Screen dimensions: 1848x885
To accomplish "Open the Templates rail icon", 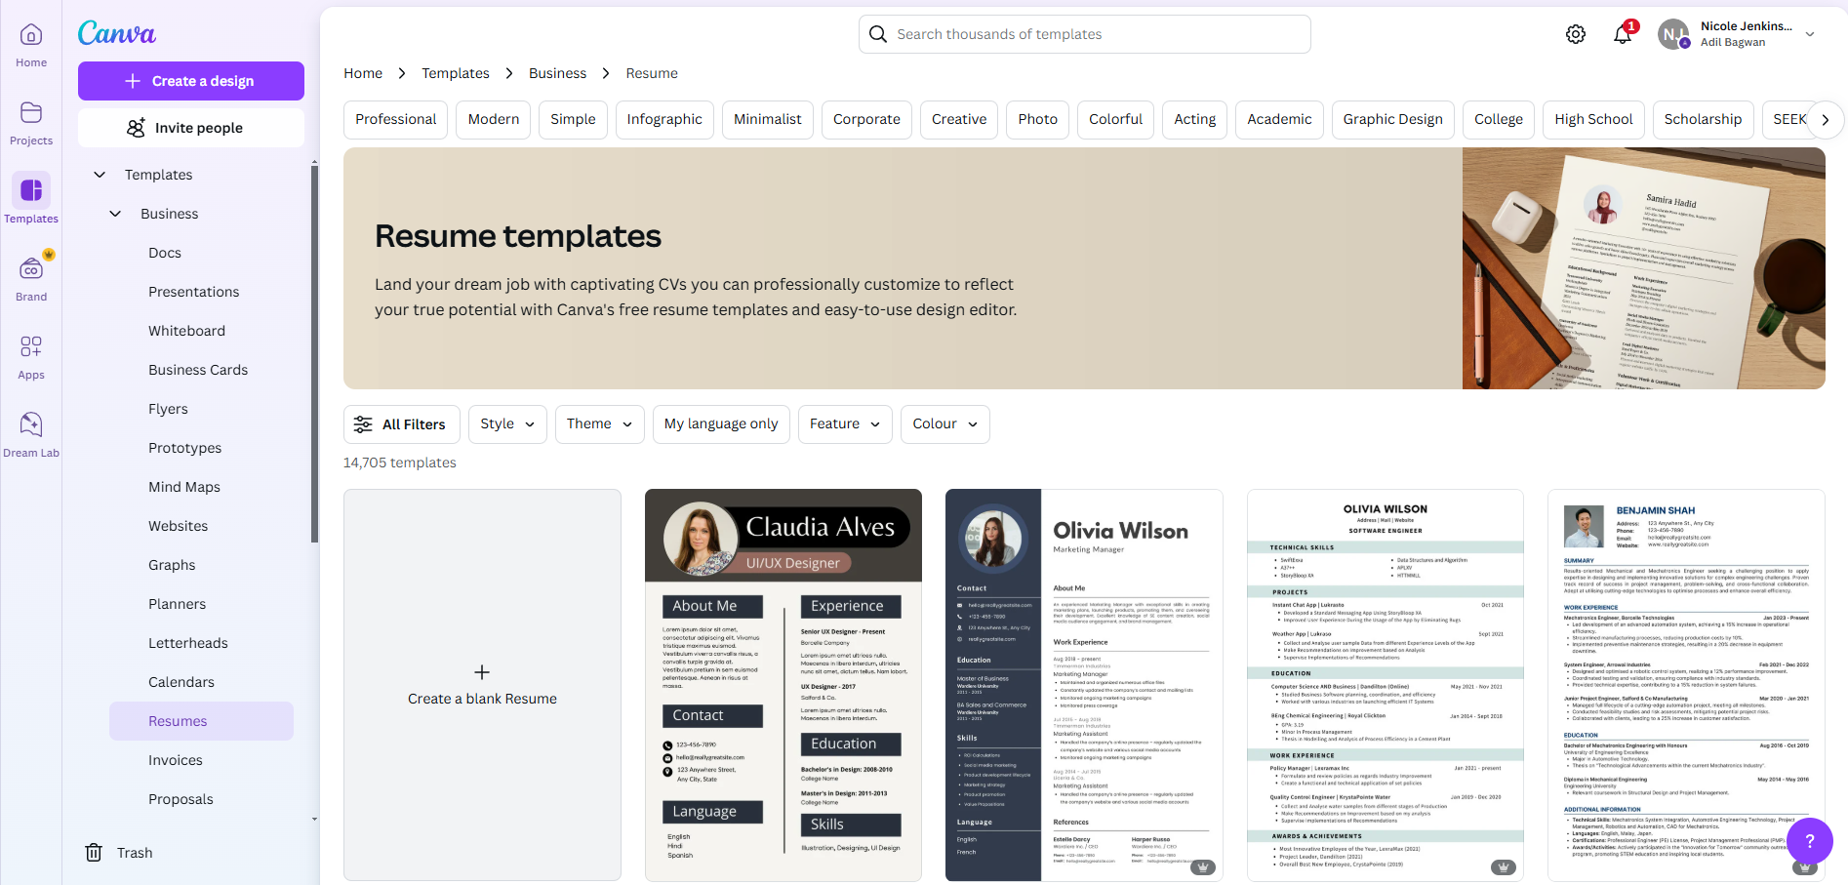I will [31, 200].
